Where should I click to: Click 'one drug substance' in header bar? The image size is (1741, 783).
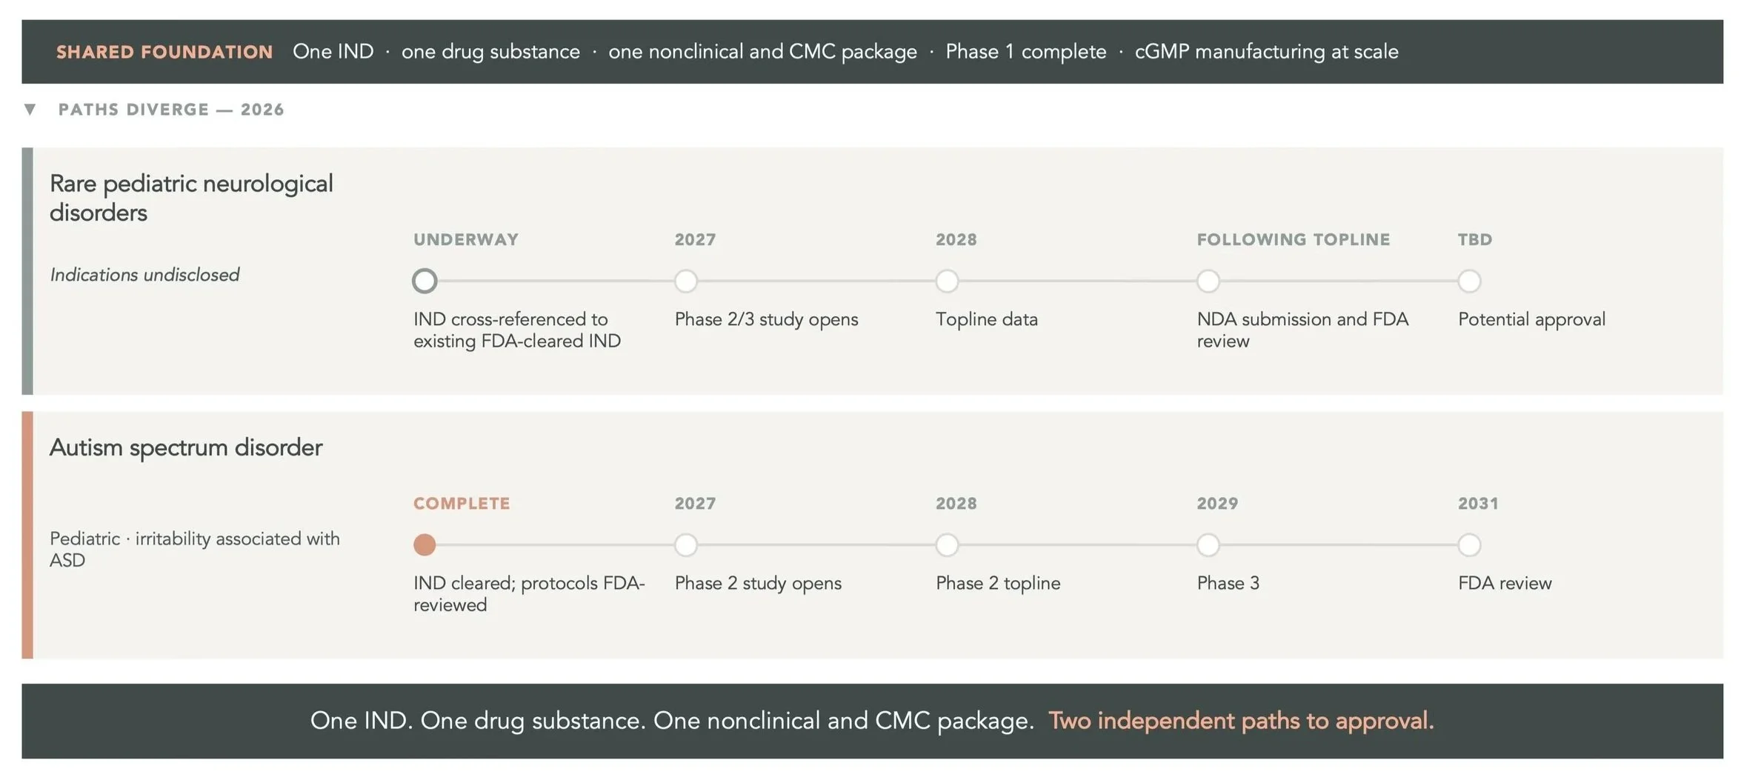tap(490, 51)
